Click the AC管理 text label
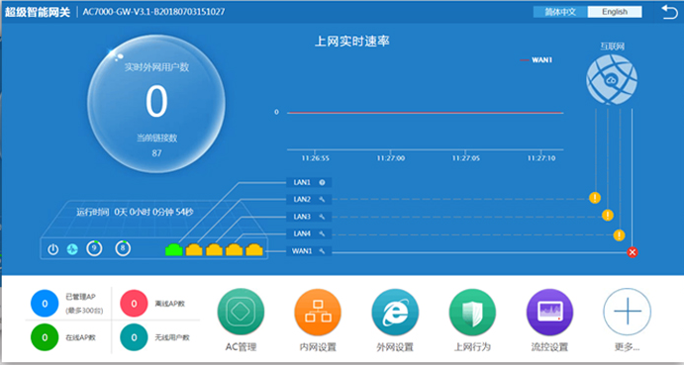This screenshot has width=684, height=365. coord(241,347)
